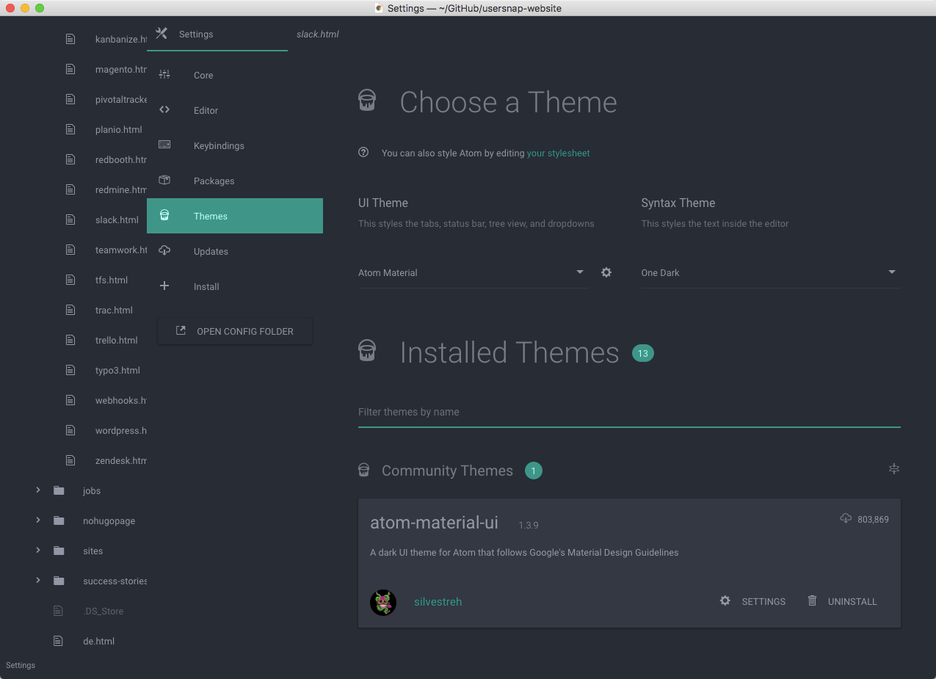Open the Editor settings section

pyautogui.click(x=206, y=110)
